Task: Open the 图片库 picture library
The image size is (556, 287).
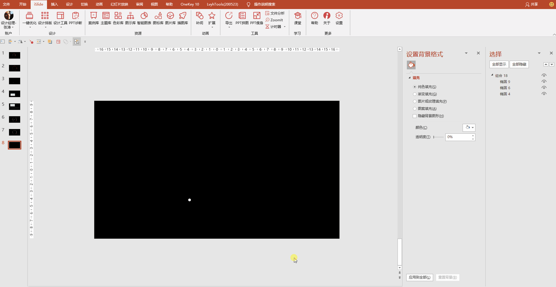Action: click(170, 18)
